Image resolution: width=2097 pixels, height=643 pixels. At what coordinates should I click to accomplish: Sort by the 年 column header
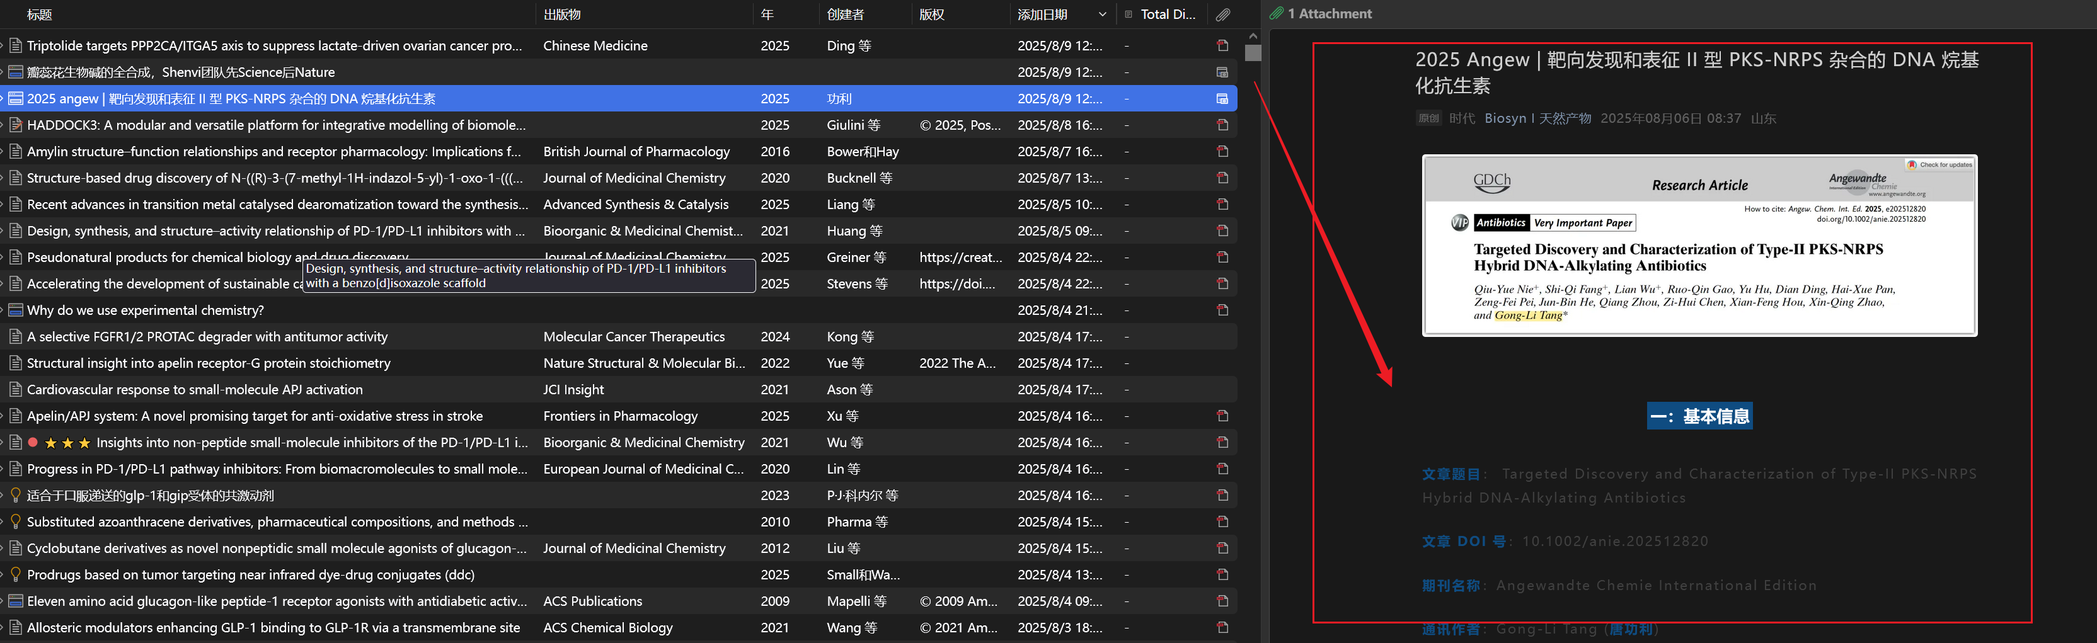767,14
